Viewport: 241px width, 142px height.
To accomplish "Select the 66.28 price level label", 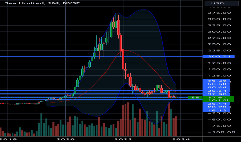I will click(x=216, y=81).
